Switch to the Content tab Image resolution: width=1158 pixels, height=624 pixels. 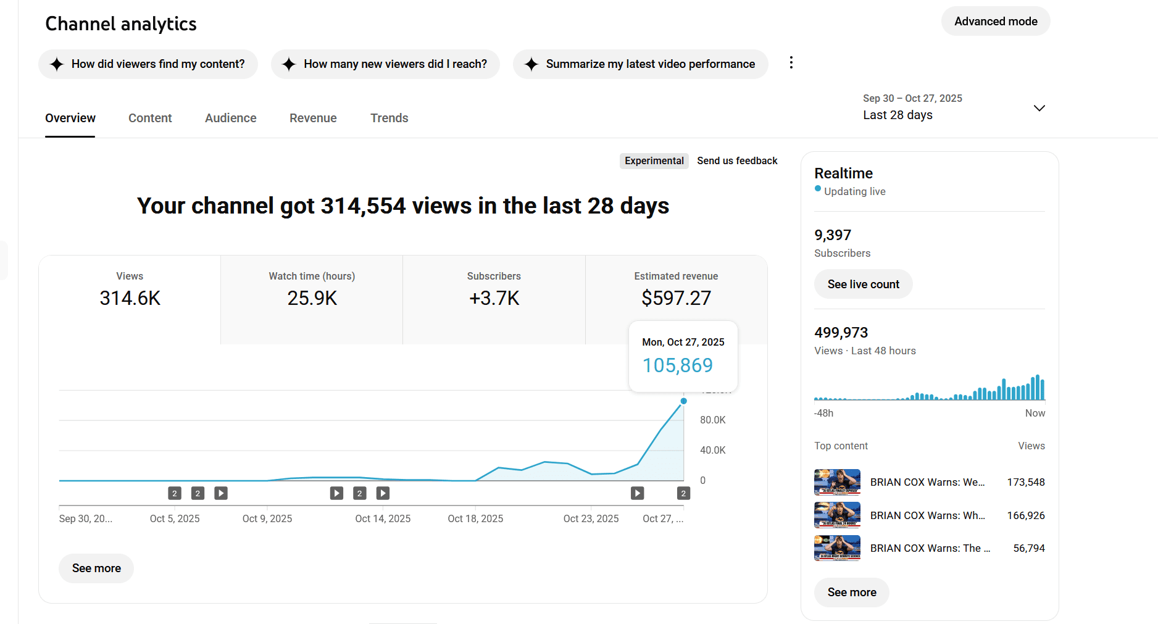pos(150,118)
